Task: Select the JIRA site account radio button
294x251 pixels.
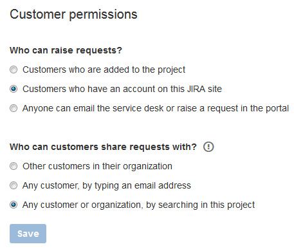Action: (14, 89)
